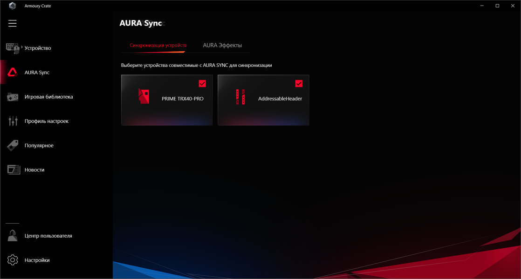Click the Выберите устройства instruction text
Image resolution: width=521 pixels, height=279 pixels.
tap(196, 65)
